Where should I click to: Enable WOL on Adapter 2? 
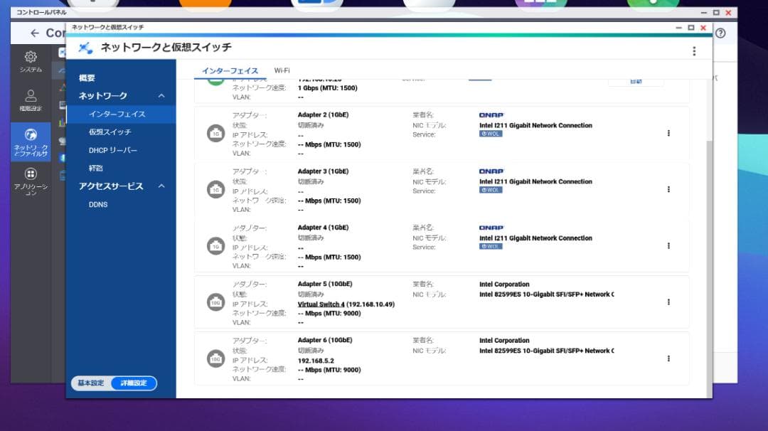(491, 134)
